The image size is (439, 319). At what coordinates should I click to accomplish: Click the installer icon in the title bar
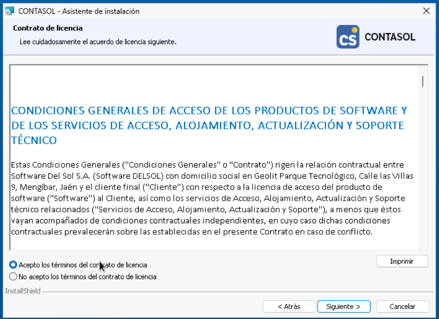tap(9, 11)
